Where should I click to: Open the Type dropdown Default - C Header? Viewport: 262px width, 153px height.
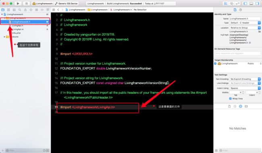click(245, 23)
